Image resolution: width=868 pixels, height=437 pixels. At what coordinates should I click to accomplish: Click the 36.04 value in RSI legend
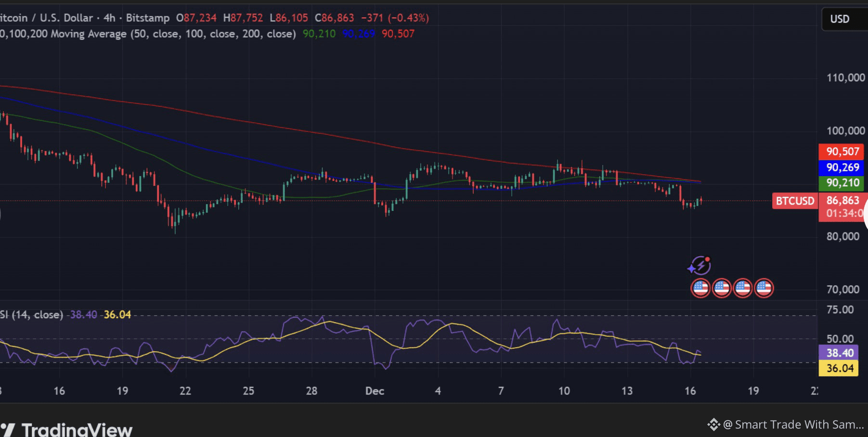tap(117, 315)
